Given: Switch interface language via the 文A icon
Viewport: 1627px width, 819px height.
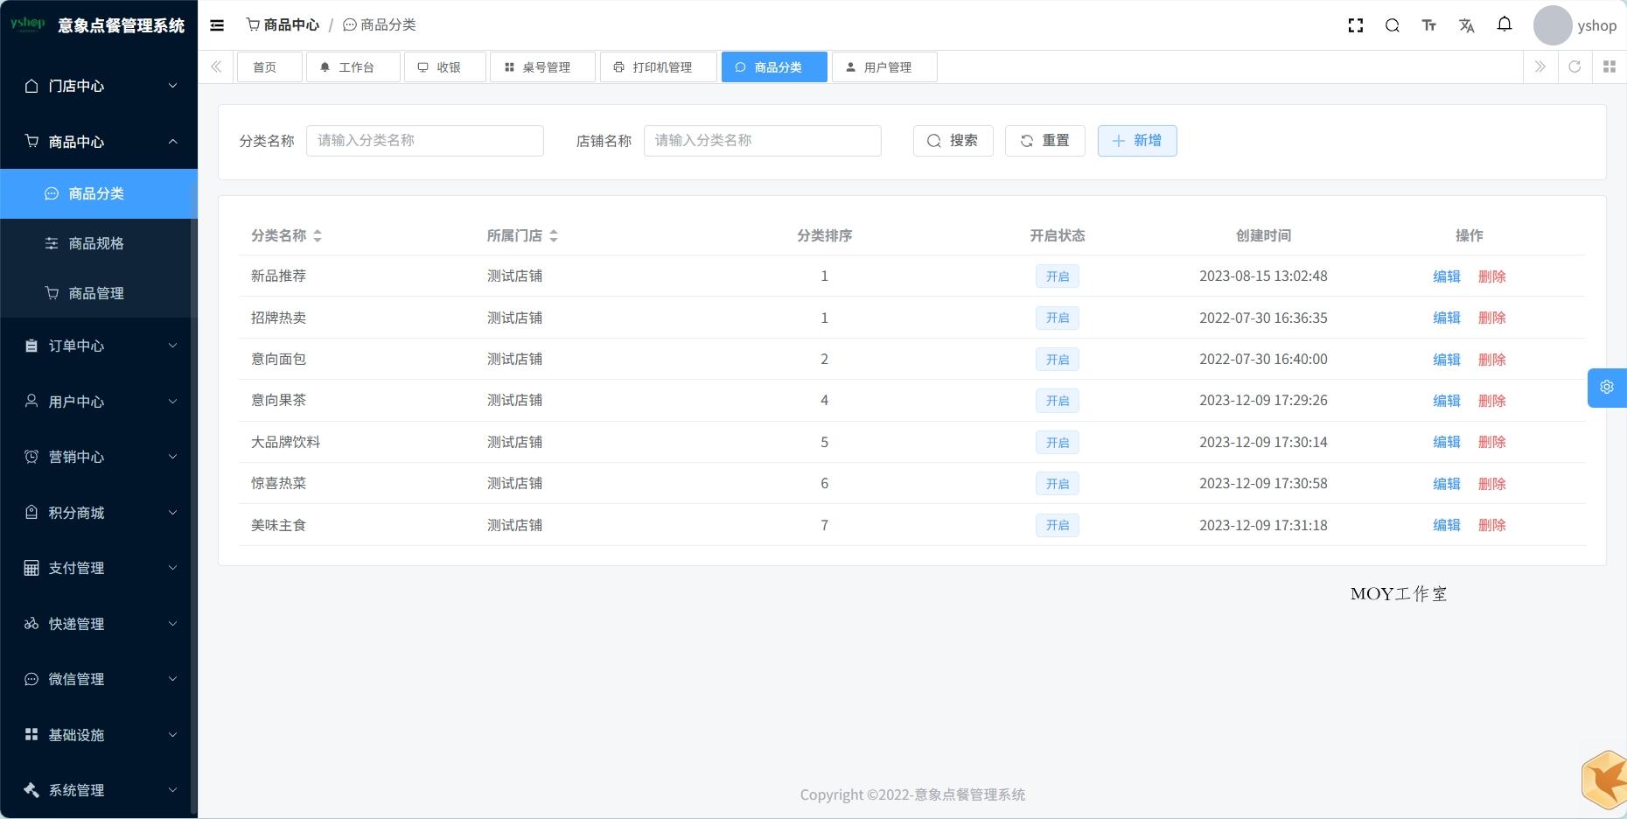Looking at the screenshot, I should click(1467, 25).
